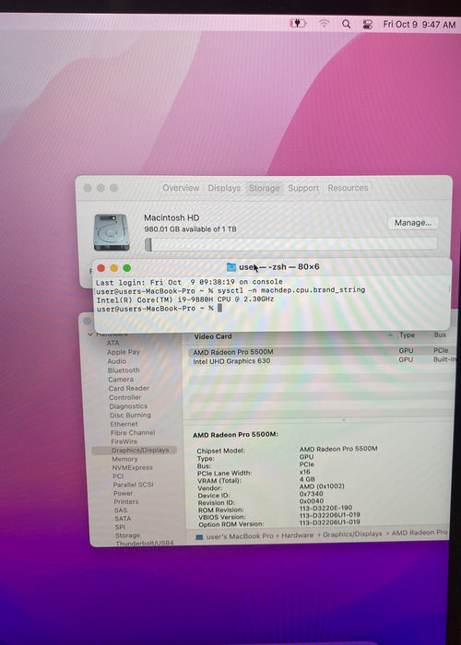Select Memory in the sidebar
This screenshot has height=645, width=461.
pyautogui.click(x=124, y=459)
